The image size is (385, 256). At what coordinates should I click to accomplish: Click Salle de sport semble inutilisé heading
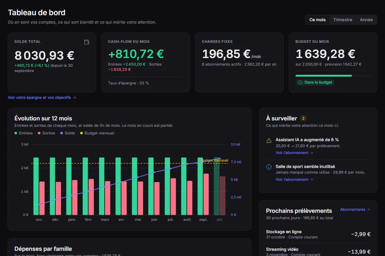coord(305,166)
